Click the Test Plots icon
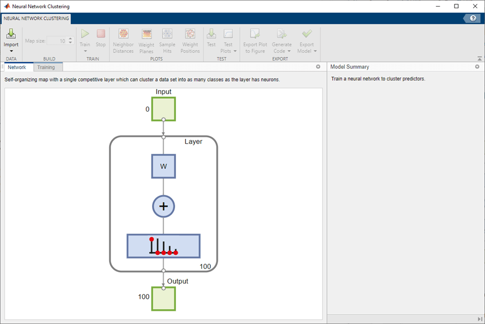 228,34
